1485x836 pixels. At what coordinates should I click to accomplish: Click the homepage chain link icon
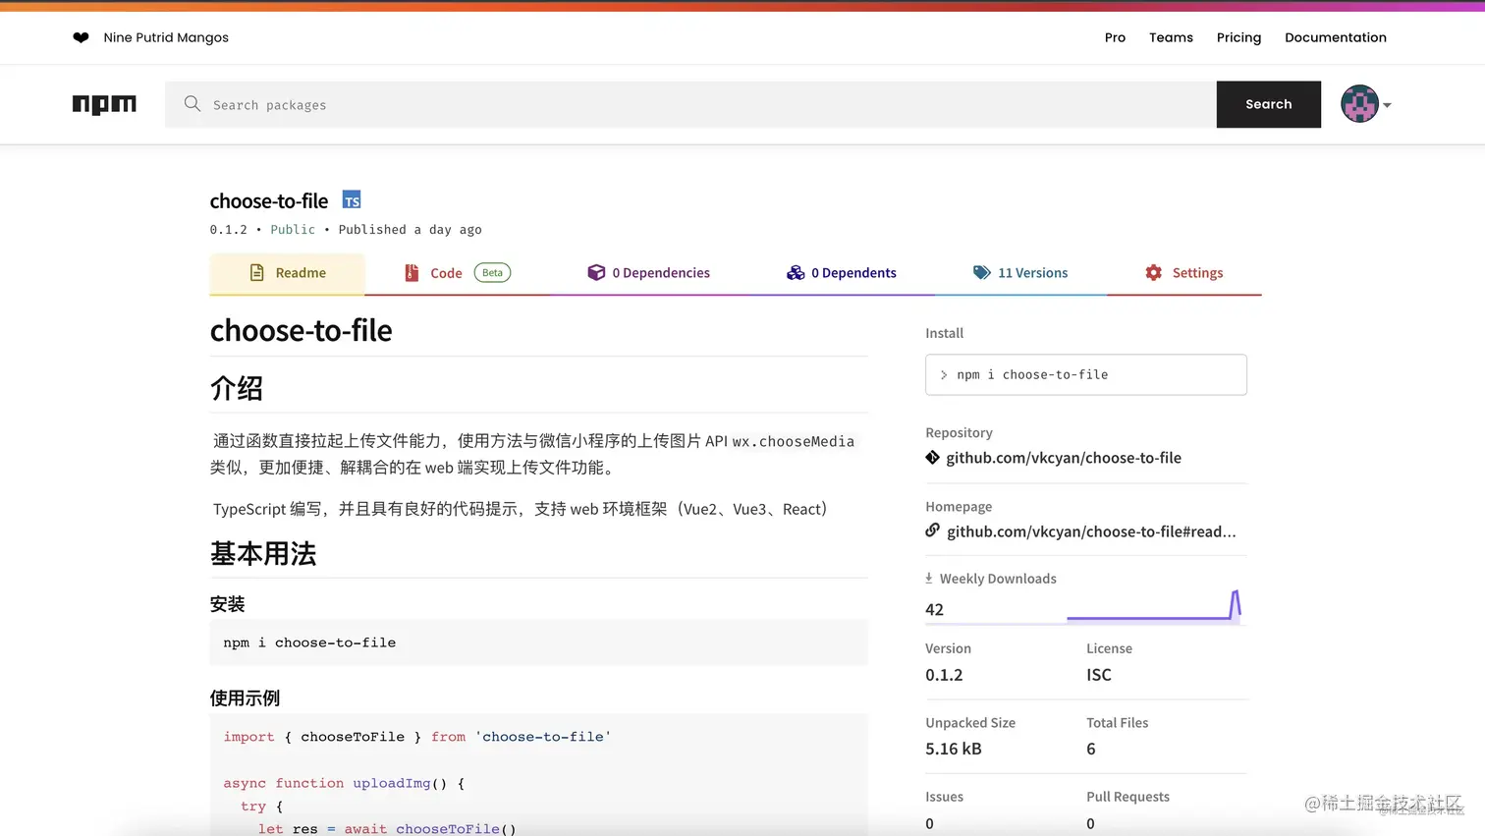933,531
